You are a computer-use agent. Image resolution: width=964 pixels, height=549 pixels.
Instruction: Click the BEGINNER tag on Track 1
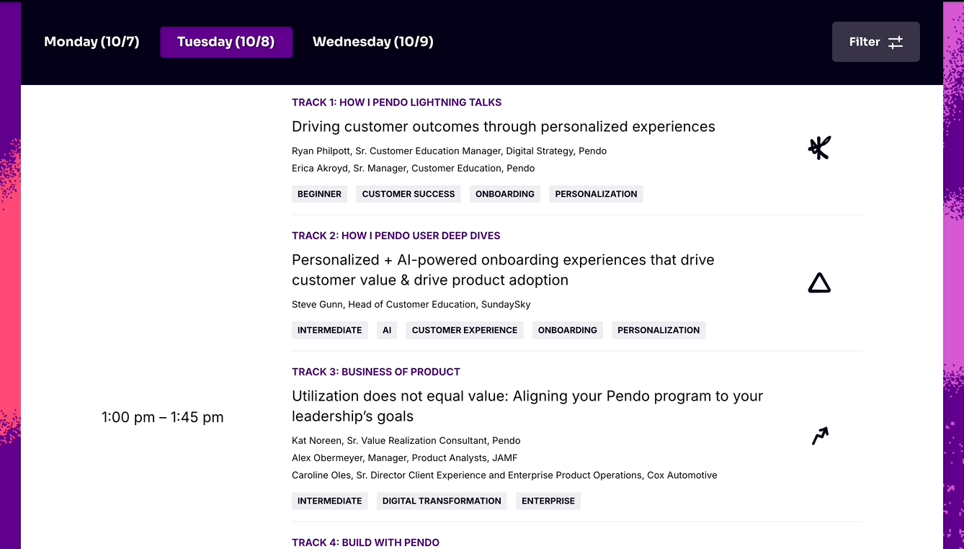coord(319,194)
